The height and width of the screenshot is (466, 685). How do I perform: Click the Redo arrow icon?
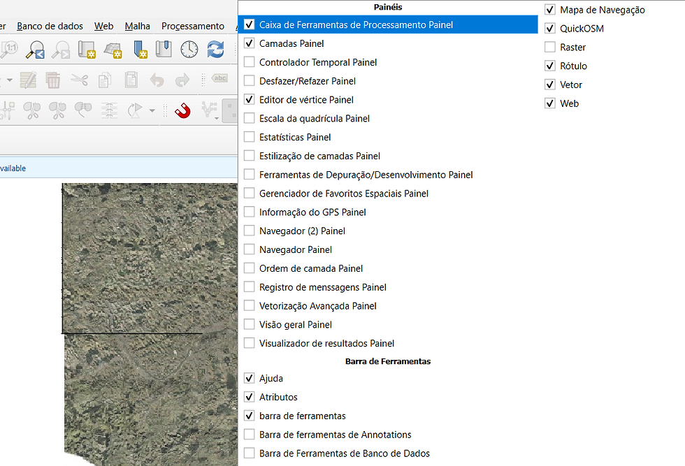(x=182, y=80)
